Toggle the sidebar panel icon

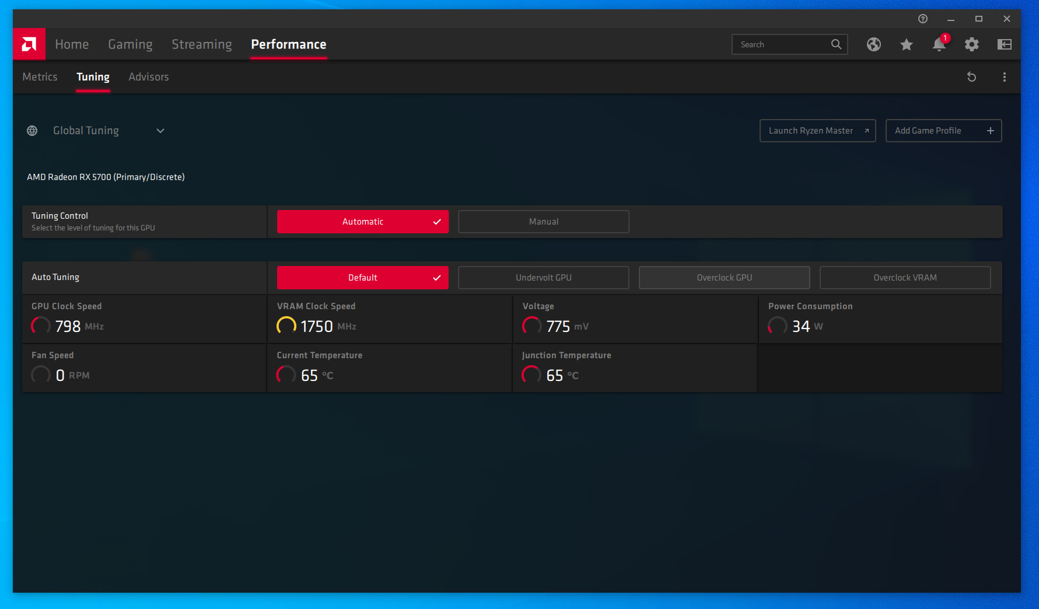tap(1004, 44)
